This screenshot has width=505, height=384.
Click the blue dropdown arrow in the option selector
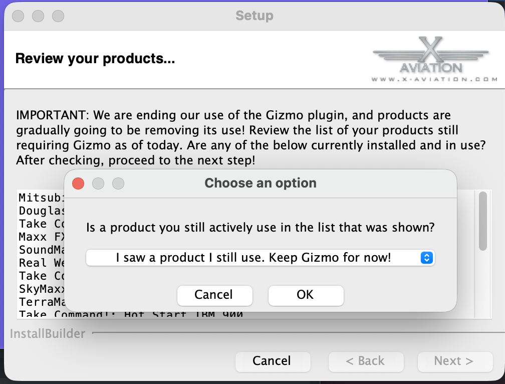pyautogui.click(x=426, y=258)
